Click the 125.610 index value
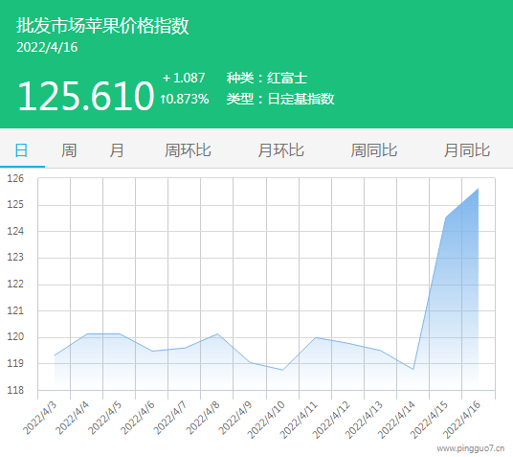The height and width of the screenshot is (457, 513). tap(86, 96)
